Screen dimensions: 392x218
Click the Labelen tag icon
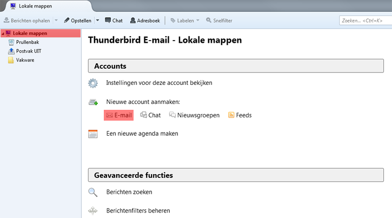173,21
